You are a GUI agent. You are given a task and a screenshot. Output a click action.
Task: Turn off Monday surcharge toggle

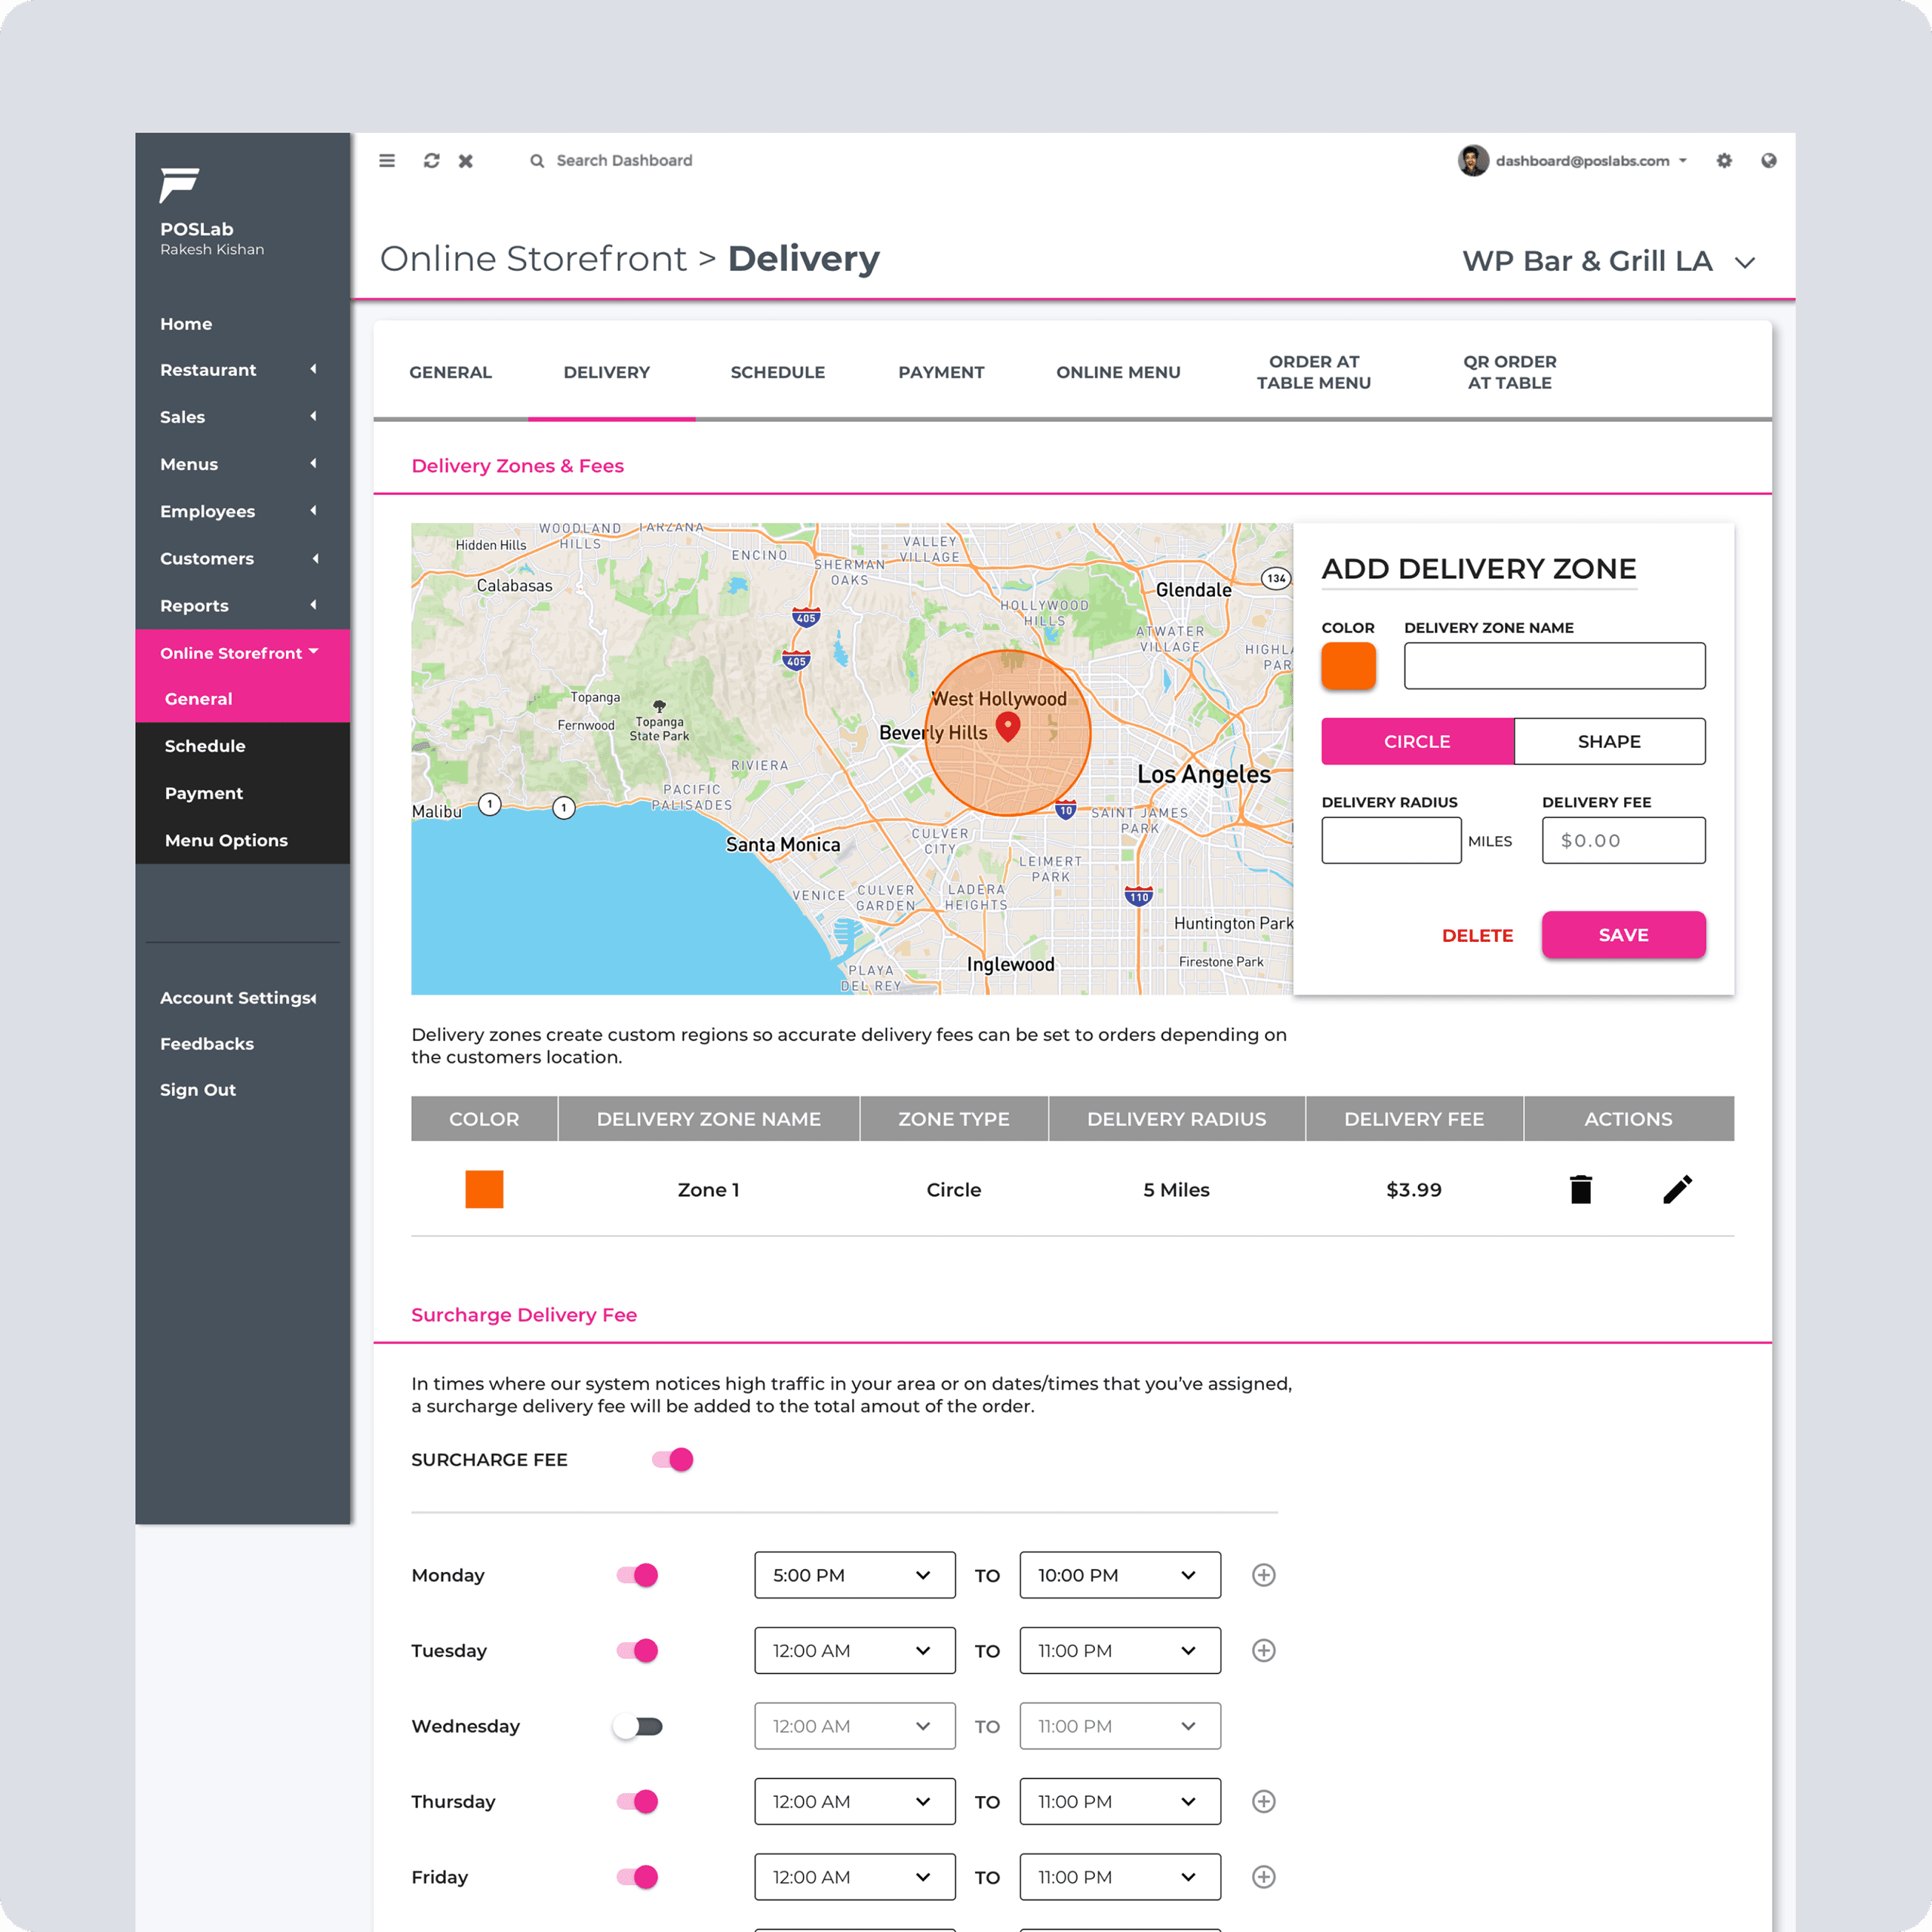(x=638, y=1575)
